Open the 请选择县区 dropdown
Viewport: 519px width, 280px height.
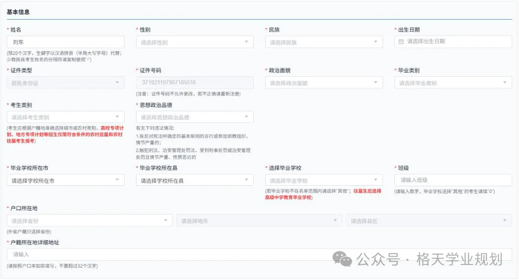(429, 220)
